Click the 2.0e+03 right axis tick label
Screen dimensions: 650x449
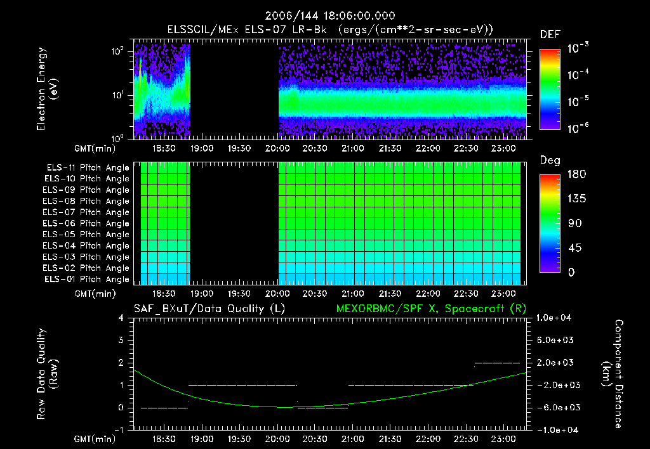tap(556, 363)
